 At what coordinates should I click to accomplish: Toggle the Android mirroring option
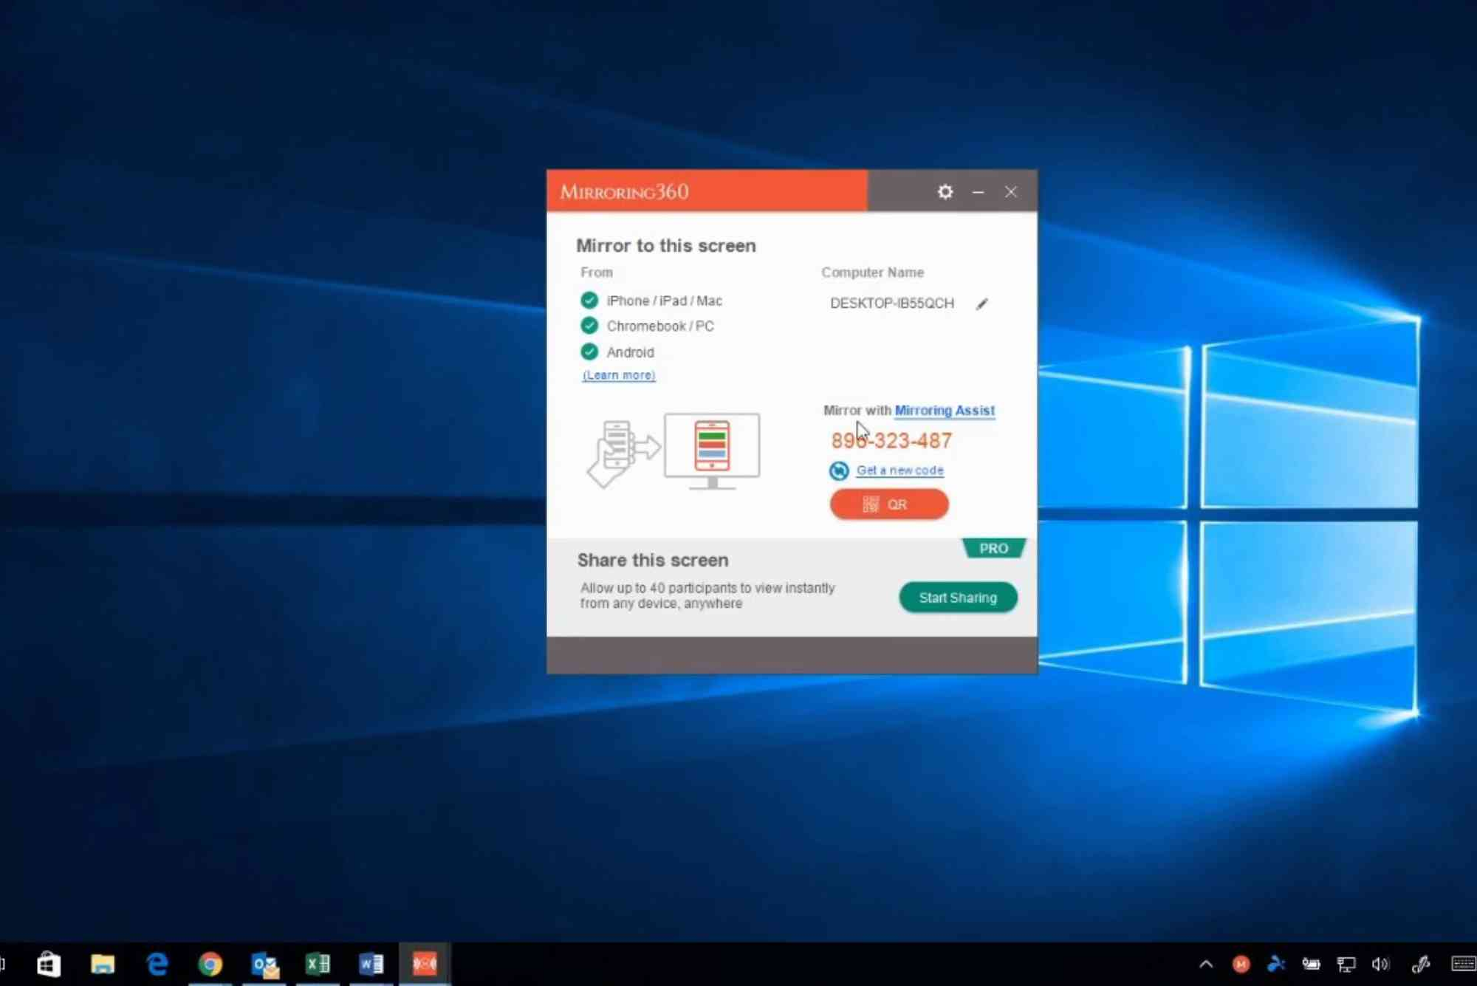[589, 352]
